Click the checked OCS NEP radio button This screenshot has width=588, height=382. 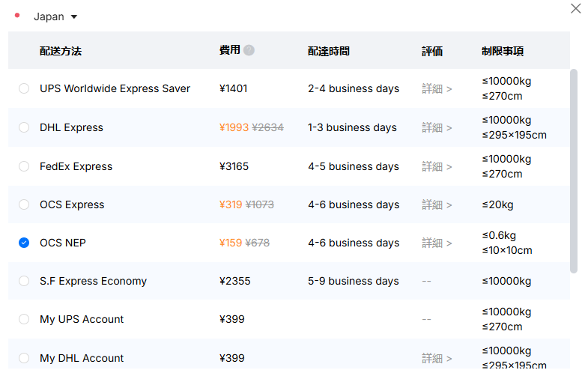click(24, 243)
